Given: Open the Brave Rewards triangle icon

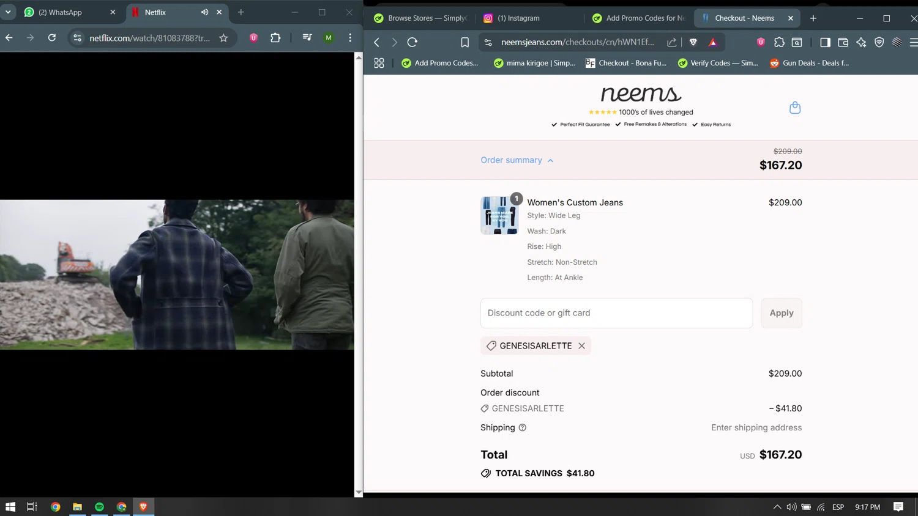Looking at the screenshot, I should (713, 42).
